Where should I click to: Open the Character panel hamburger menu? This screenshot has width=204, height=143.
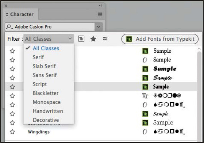pos(100,14)
